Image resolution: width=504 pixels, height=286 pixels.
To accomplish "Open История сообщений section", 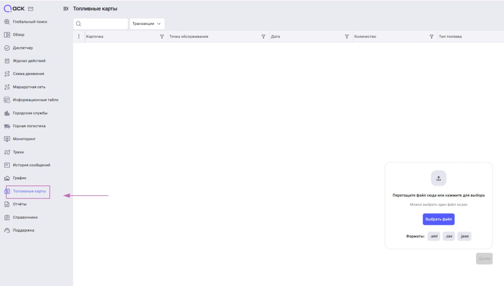I will pos(31,165).
